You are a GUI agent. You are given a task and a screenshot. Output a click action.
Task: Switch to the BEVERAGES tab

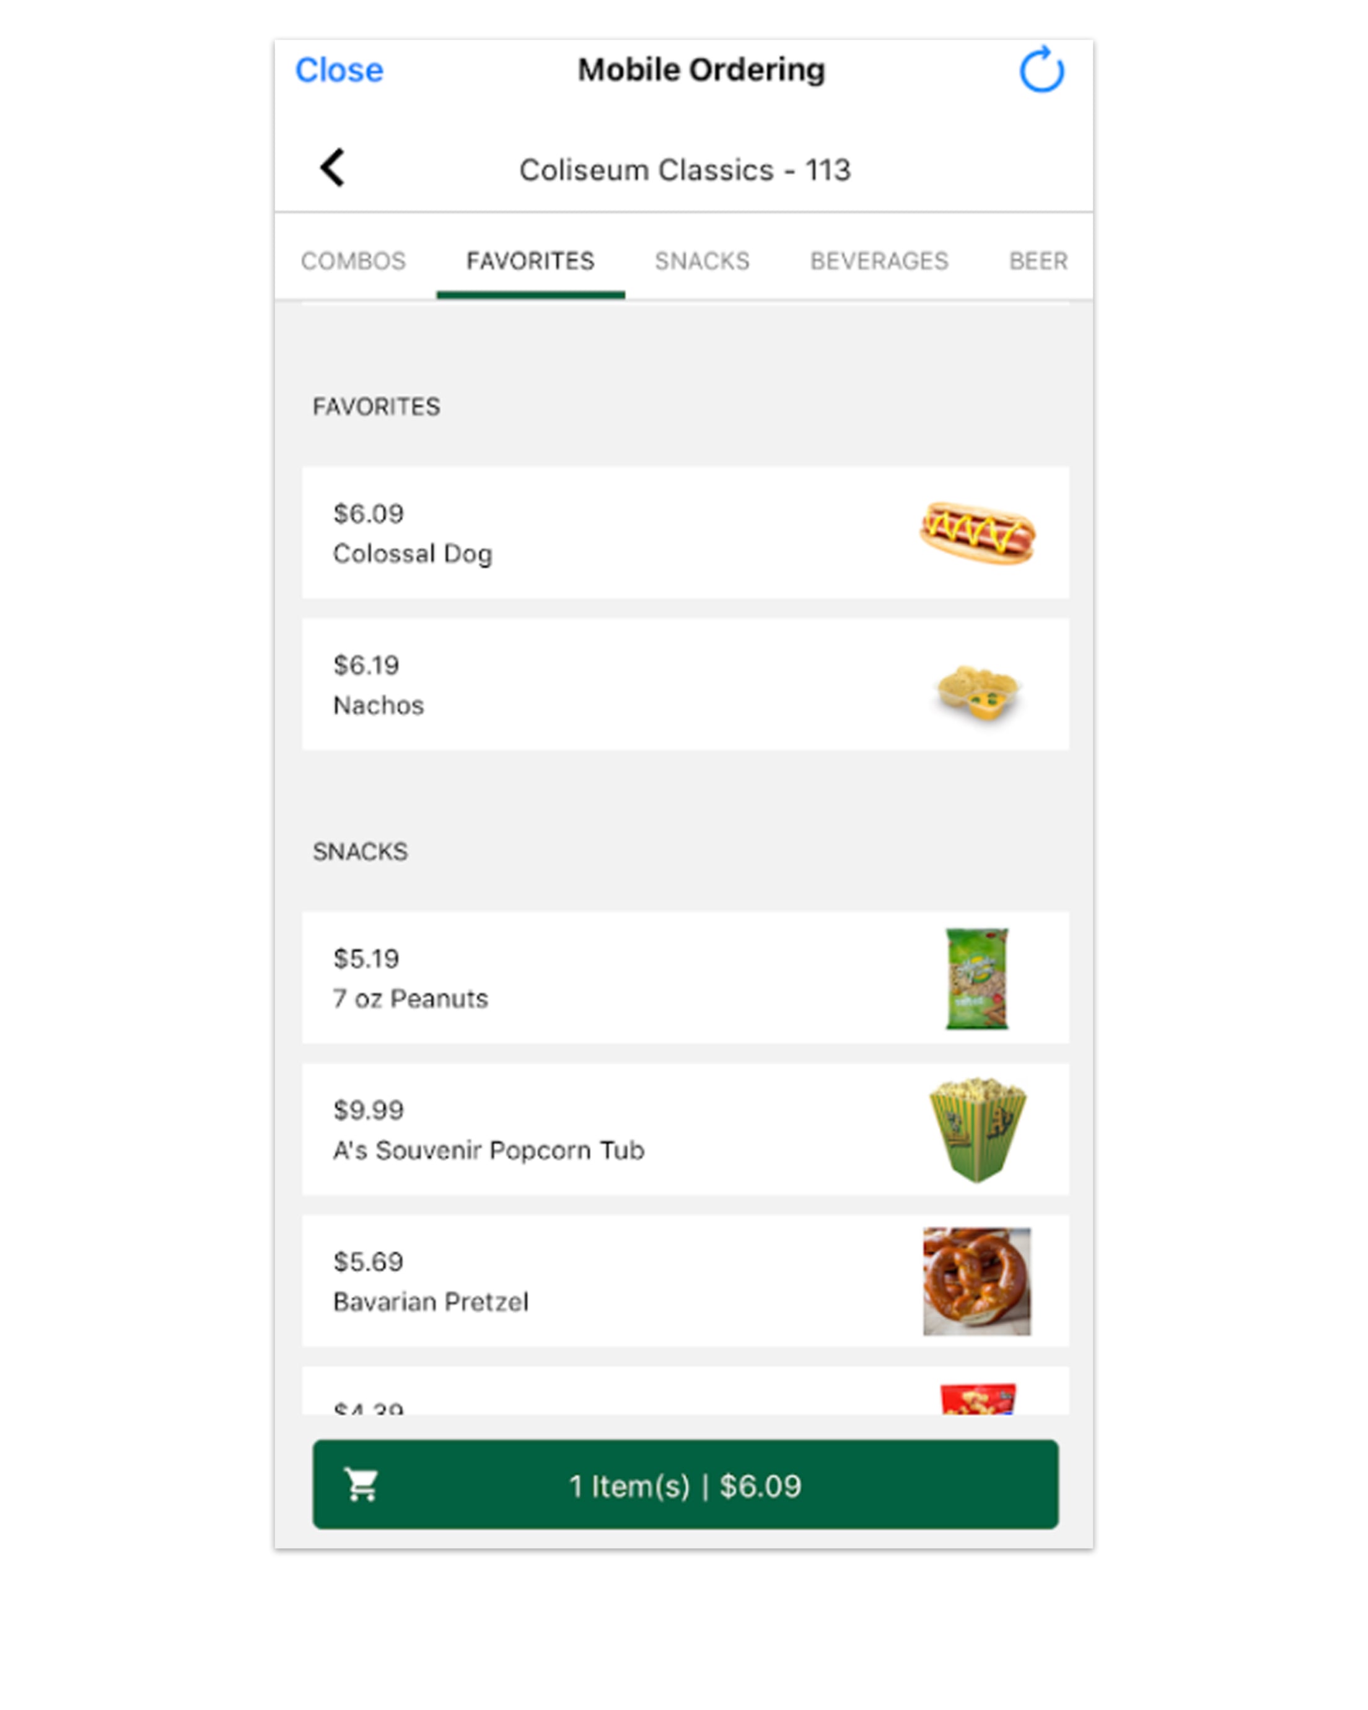879,261
